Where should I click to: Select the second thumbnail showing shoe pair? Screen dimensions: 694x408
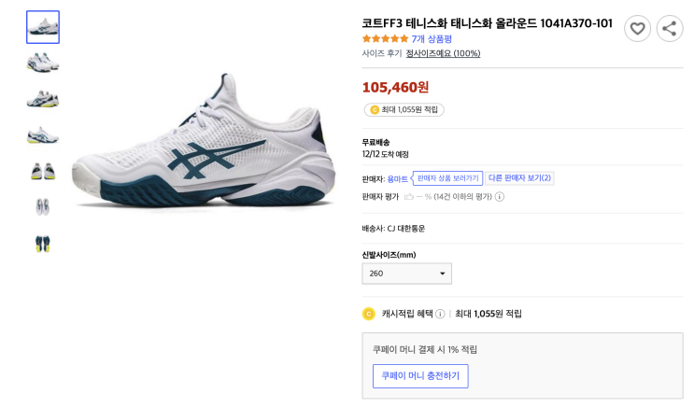(43, 63)
